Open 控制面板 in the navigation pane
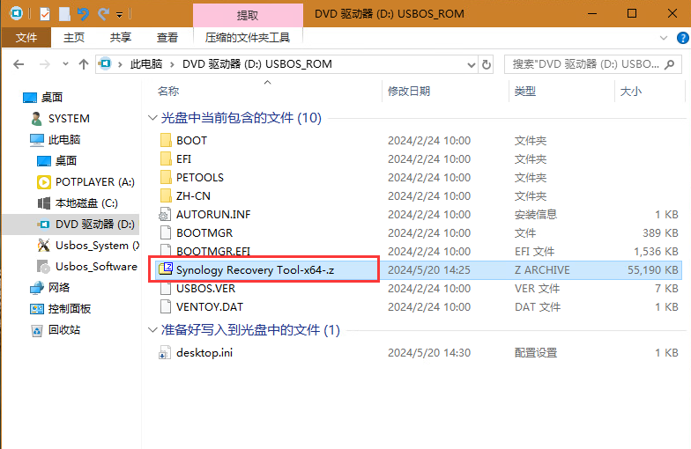The width and height of the screenshot is (691, 449). 60,308
